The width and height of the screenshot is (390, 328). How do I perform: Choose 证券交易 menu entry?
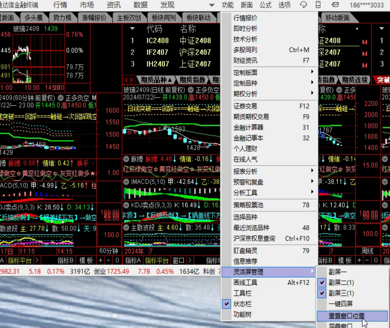tap(269, 106)
